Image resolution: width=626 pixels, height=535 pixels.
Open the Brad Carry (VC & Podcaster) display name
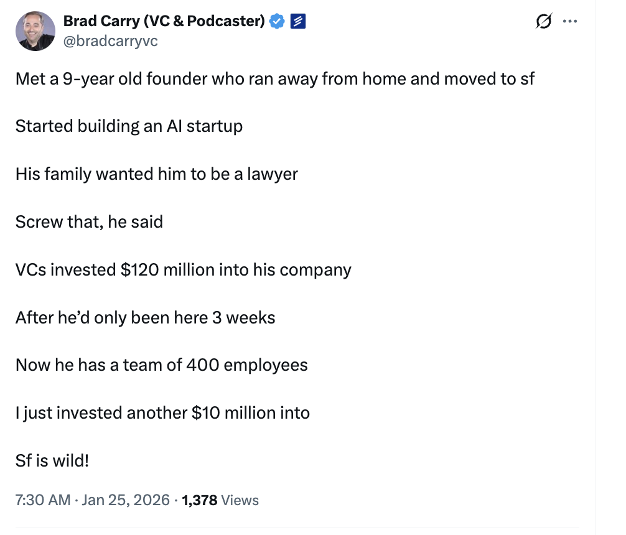pyautogui.click(x=164, y=21)
